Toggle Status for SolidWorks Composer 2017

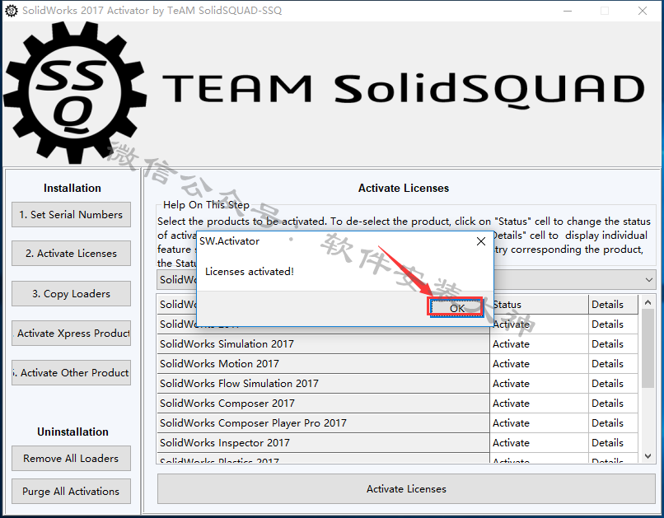pyautogui.click(x=539, y=404)
